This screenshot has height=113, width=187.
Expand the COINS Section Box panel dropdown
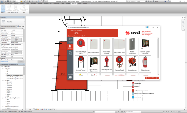(x=12, y=12)
